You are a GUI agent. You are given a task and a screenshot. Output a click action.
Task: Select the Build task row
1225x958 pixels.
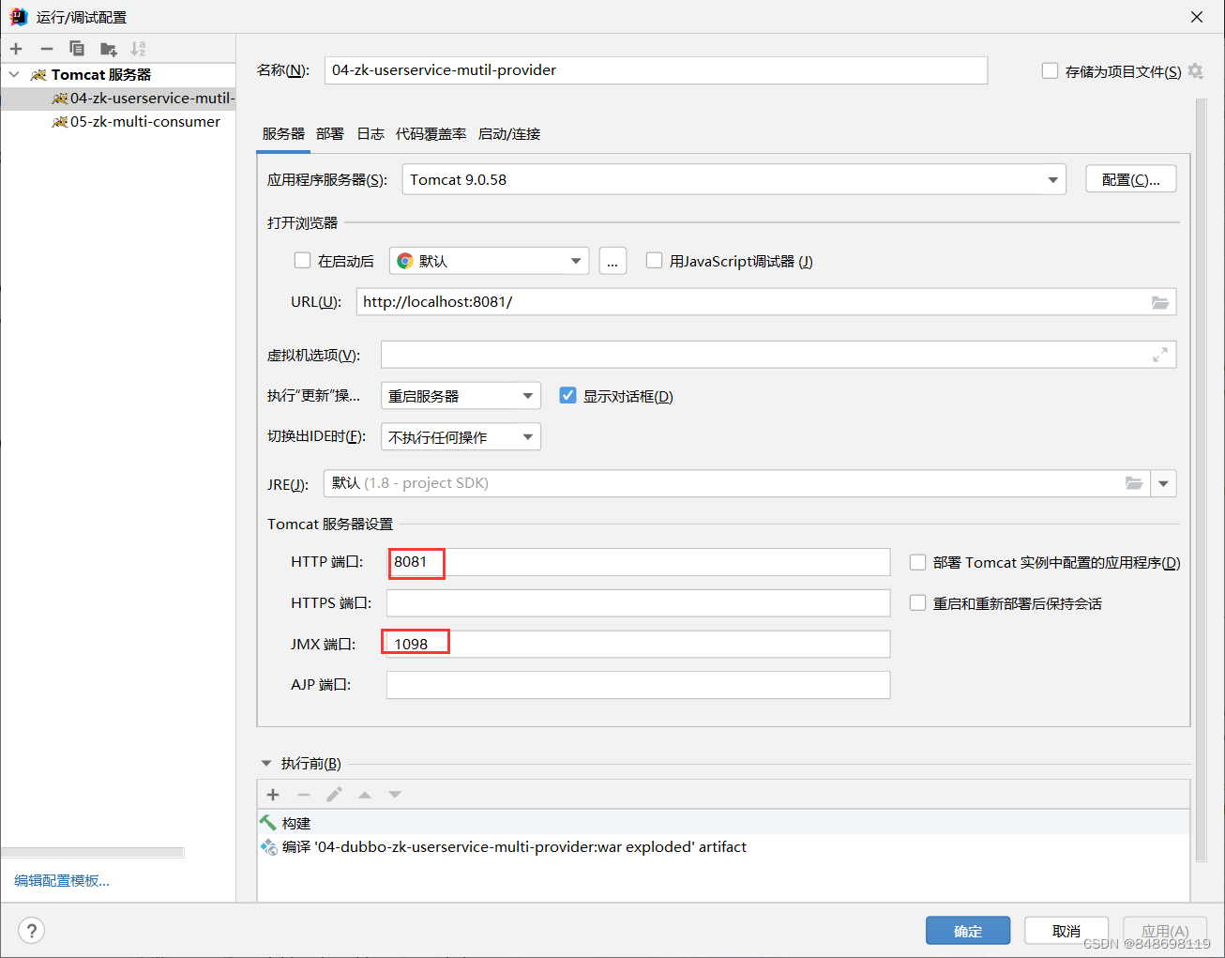[723, 823]
